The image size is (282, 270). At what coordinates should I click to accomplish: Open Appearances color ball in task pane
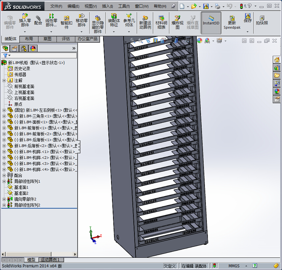point(277,91)
